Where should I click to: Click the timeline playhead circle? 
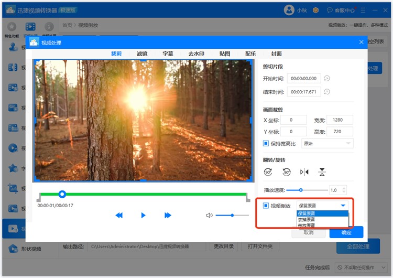[62, 194]
